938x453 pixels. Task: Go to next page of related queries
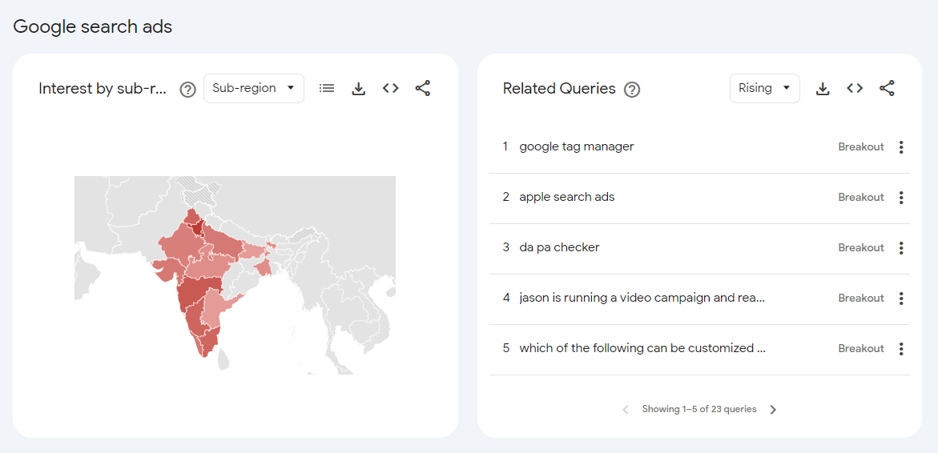(773, 410)
